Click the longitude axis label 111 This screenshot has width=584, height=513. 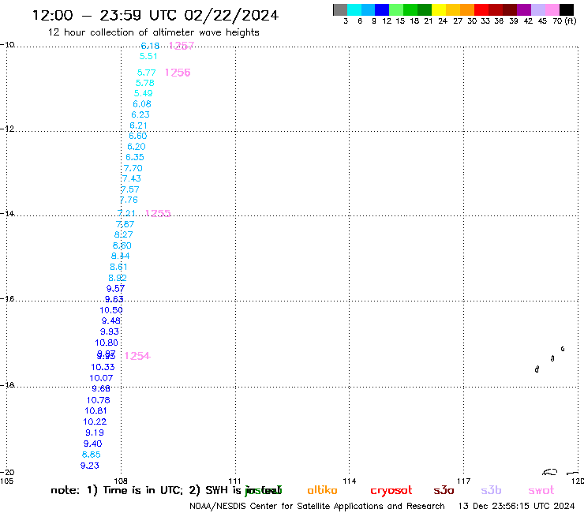[x=234, y=481]
